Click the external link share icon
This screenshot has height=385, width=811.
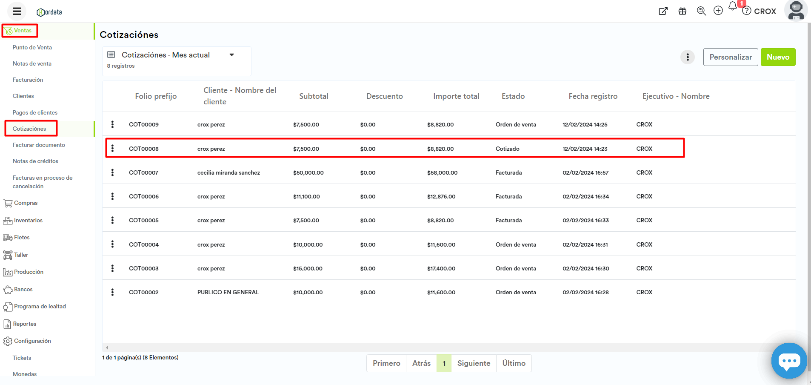663,11
